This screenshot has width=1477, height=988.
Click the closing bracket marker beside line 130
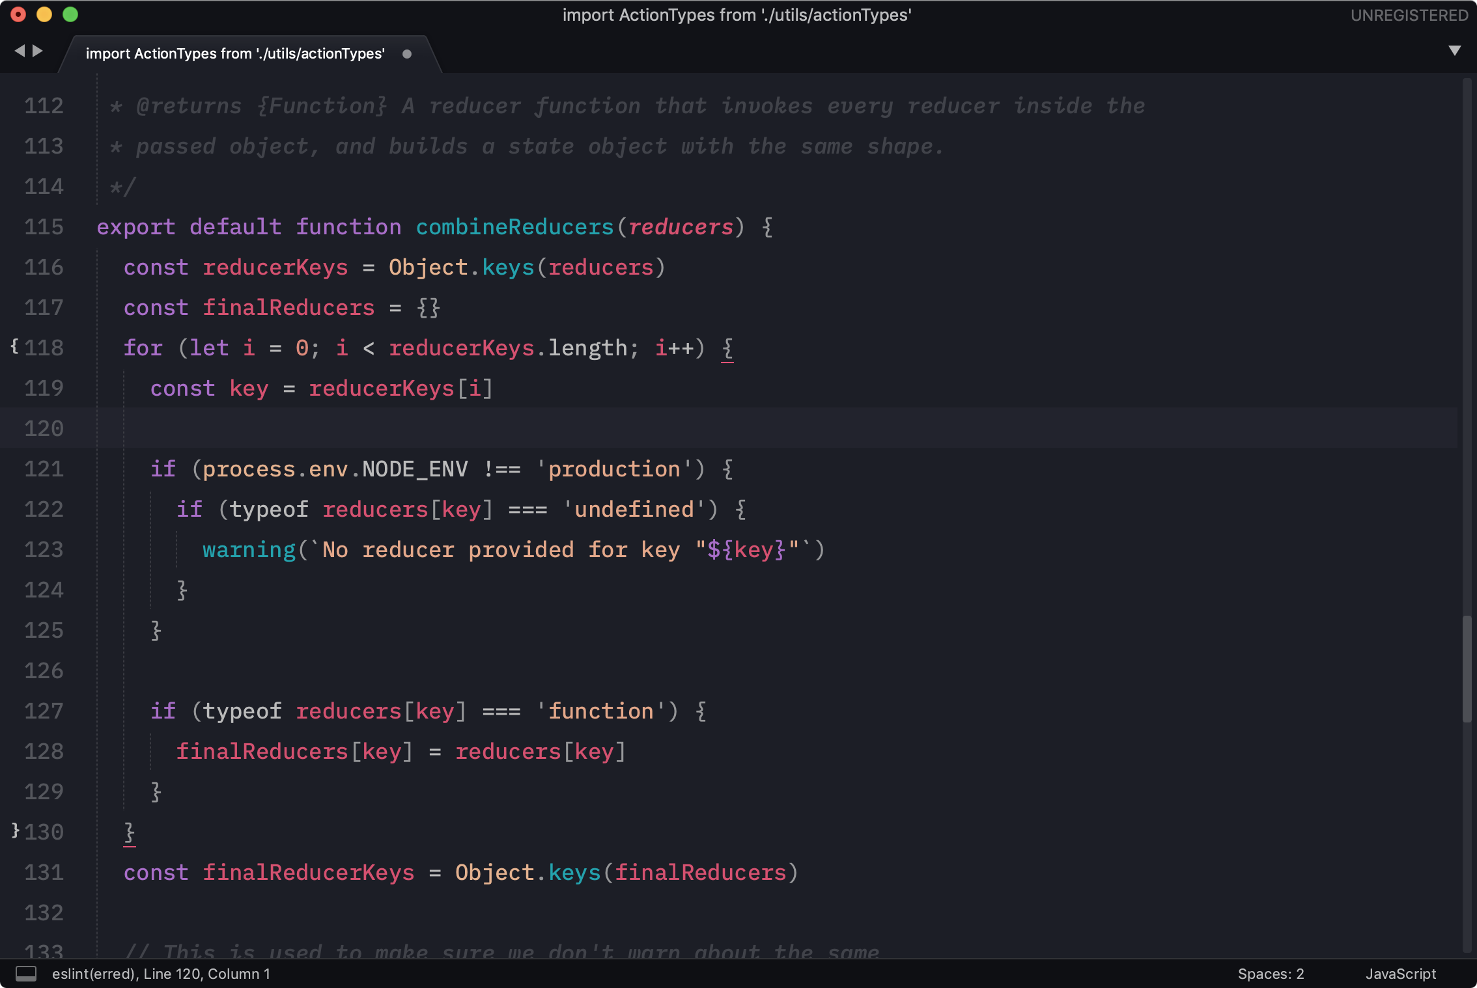tap(16, 830)
